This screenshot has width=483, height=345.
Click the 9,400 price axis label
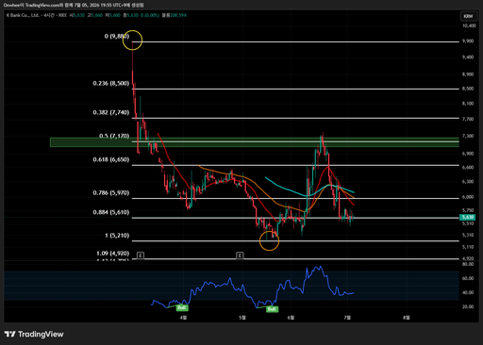(x=468, y=57)
